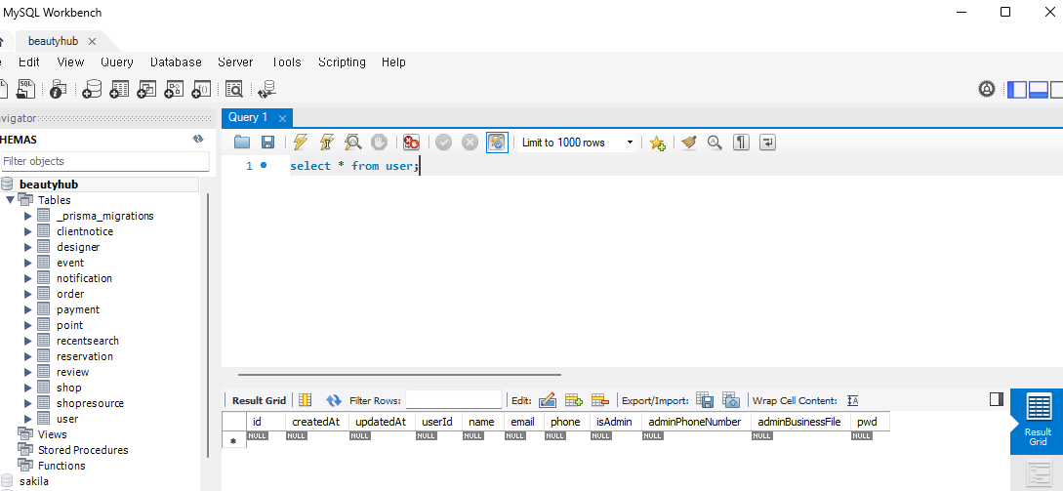Refresh the schemas list
Viewport: 1063px width, 491px height.
[198, 139]
